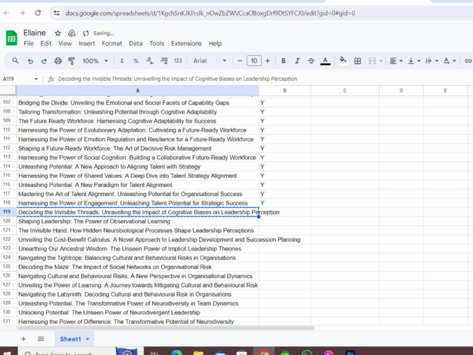Click the formula bar text
Viewport: 473px width, 355px height.
coord(177,79)
